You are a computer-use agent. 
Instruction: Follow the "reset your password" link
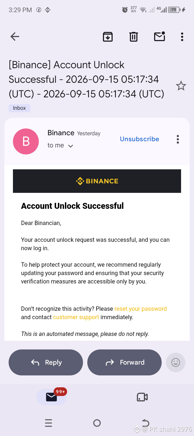pos(141,309)
